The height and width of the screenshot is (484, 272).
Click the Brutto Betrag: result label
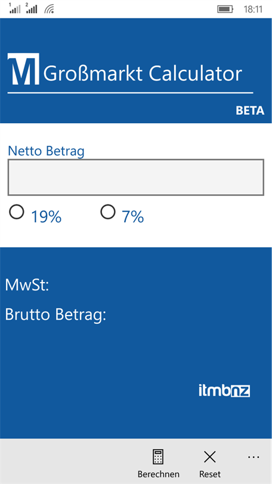pyautogui.click(x=55, y=315)
